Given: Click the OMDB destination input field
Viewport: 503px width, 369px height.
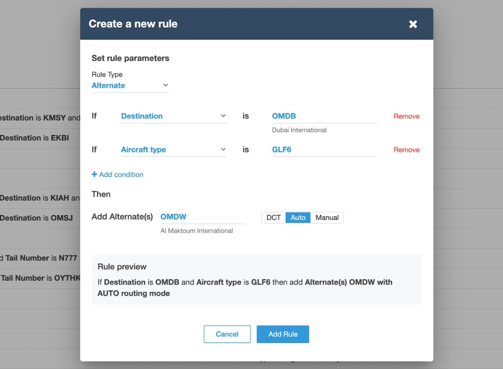Looking at the screenshot, I should tap(324, 116).
